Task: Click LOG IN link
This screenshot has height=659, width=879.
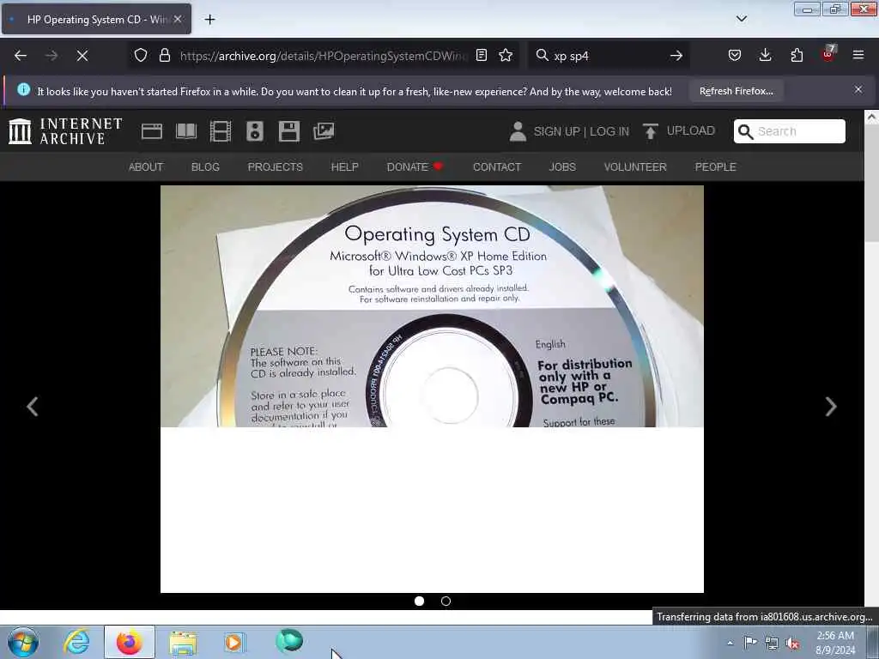Action: tap(609, 131)
